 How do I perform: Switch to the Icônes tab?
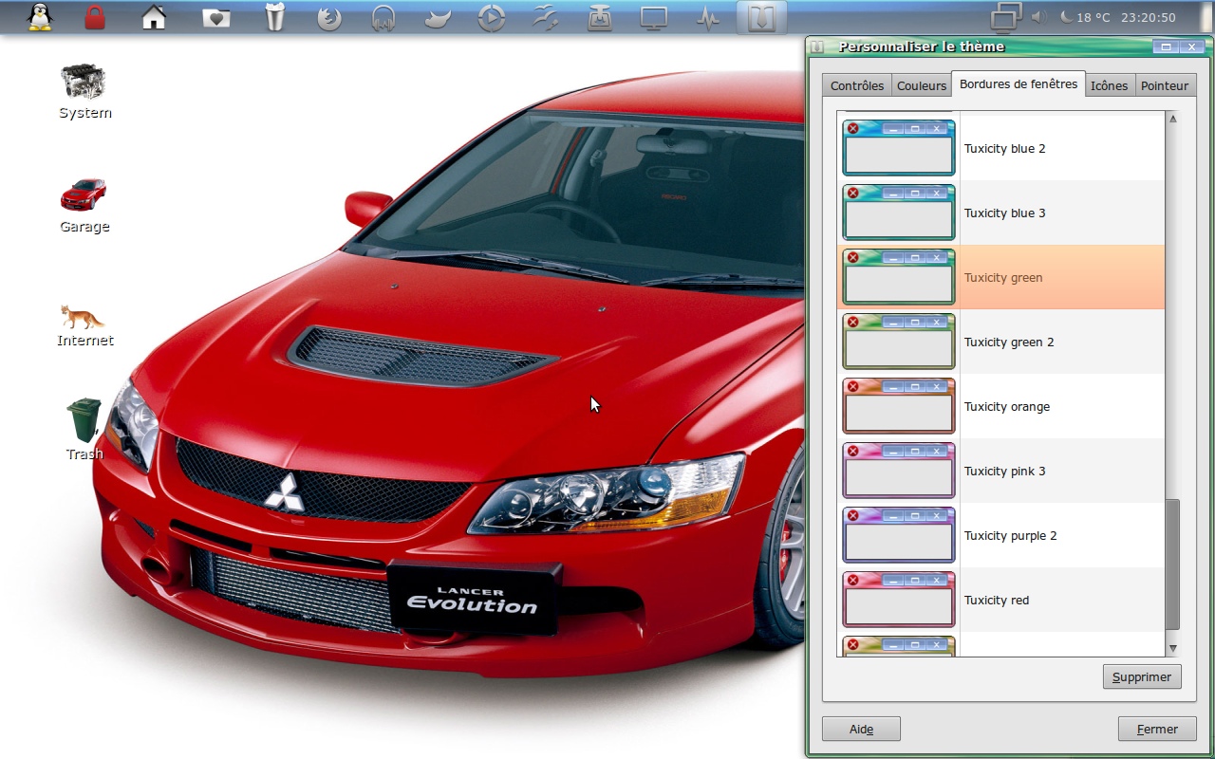(1109, 85)
